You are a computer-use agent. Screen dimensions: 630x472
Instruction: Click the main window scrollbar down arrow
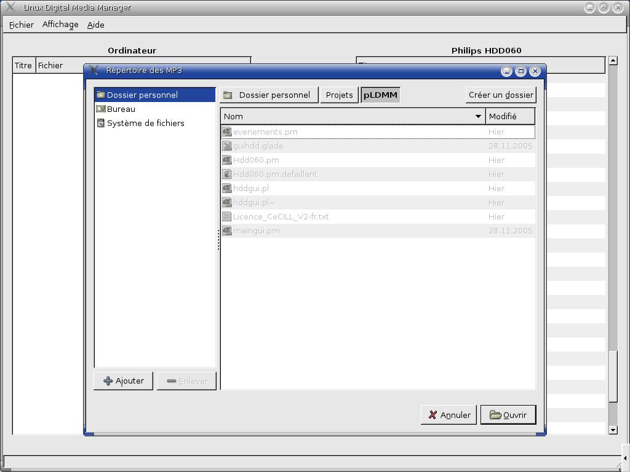point(613,430)
